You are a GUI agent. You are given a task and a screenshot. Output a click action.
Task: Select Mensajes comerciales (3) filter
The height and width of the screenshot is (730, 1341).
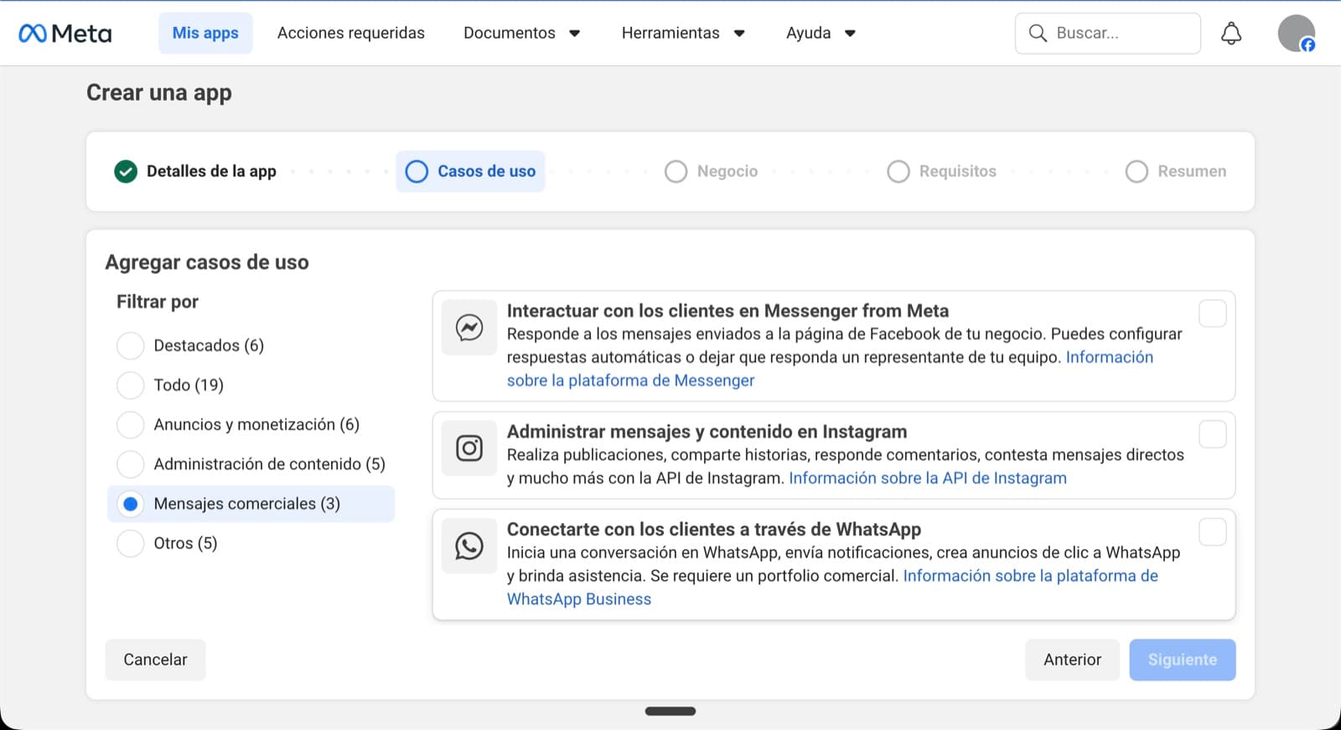click(x=251, y=504)
